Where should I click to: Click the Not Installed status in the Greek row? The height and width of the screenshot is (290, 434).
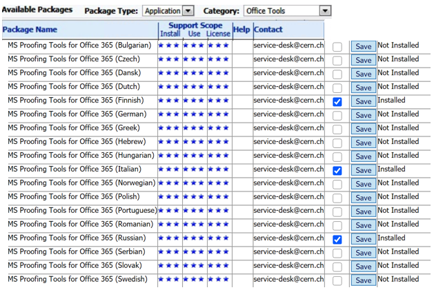click(x=398, y=128)
